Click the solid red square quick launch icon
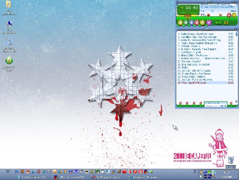The width and height of the screenshot is (239, 180). [124, 172]
